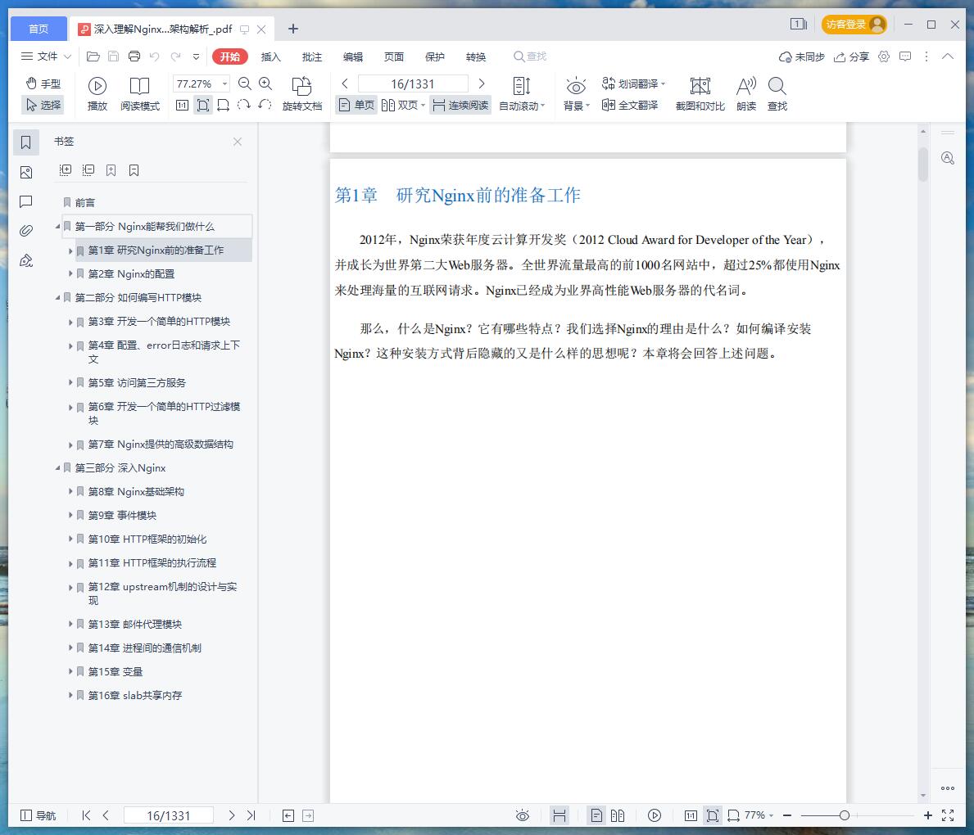Screen dimensions: 974x835
Task: Launch full text translation
Action: 630,105
